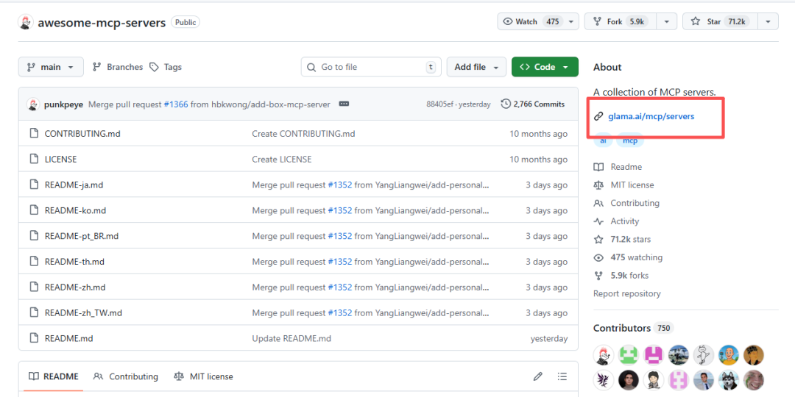Click the husky dog contributor avatar

[729, 379]
